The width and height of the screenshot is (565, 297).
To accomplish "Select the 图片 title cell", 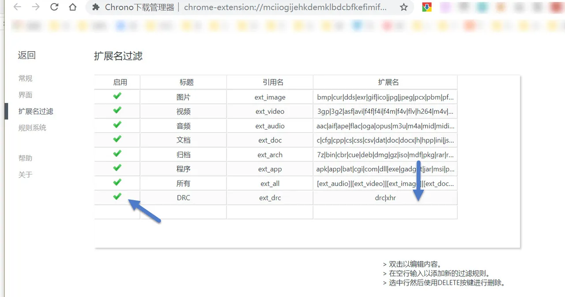I will tap(184, 97).
